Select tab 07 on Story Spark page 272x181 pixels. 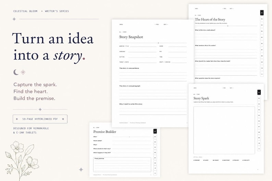(x=259, y=127)
